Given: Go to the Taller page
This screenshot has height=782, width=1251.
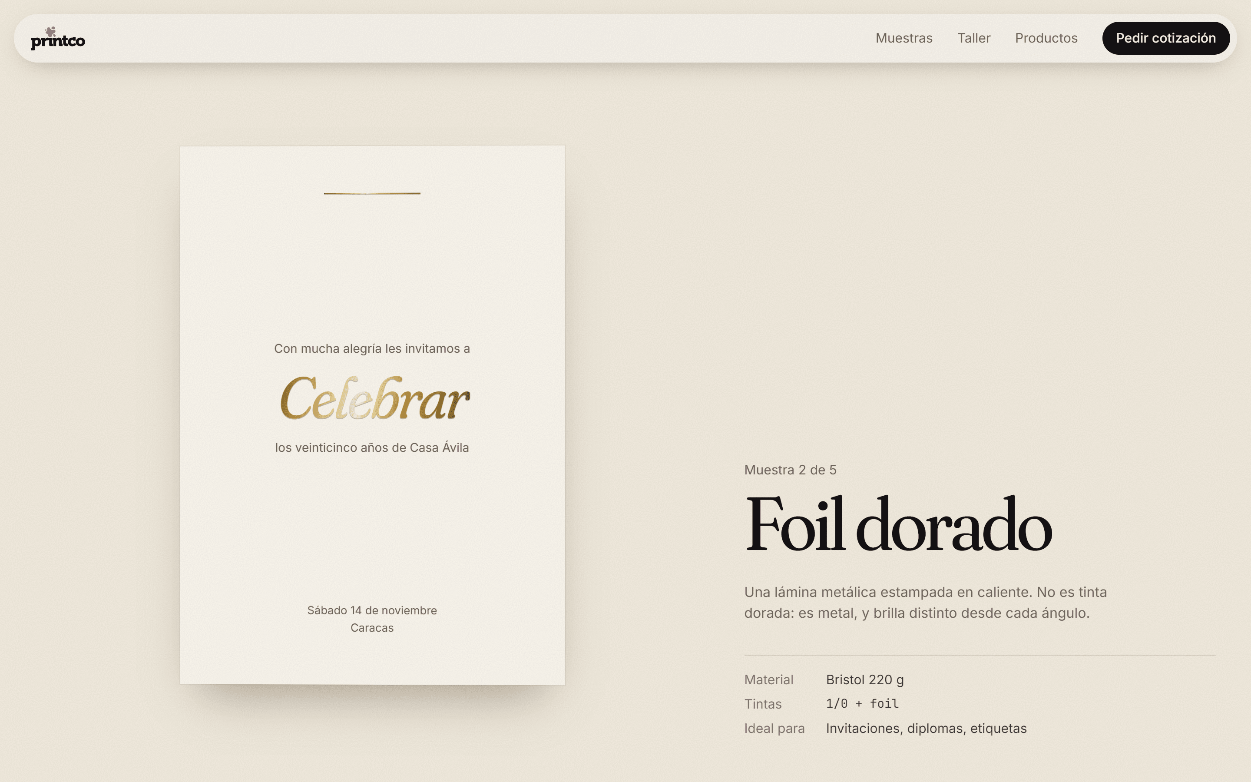Looking at the screenshot, I should point(973,38).
